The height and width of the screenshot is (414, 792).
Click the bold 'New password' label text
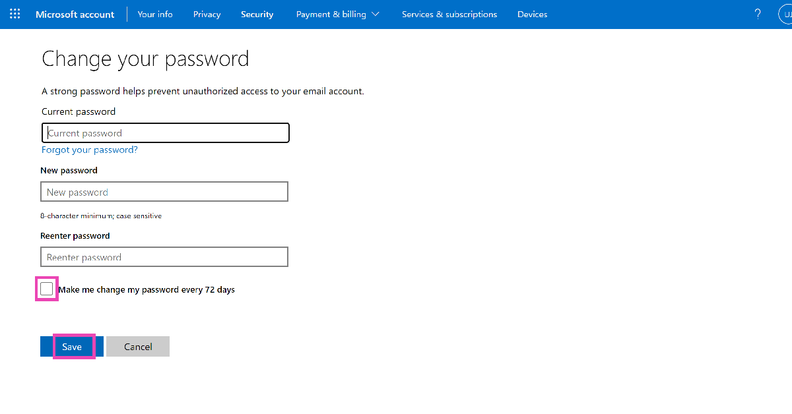point(69,170)
